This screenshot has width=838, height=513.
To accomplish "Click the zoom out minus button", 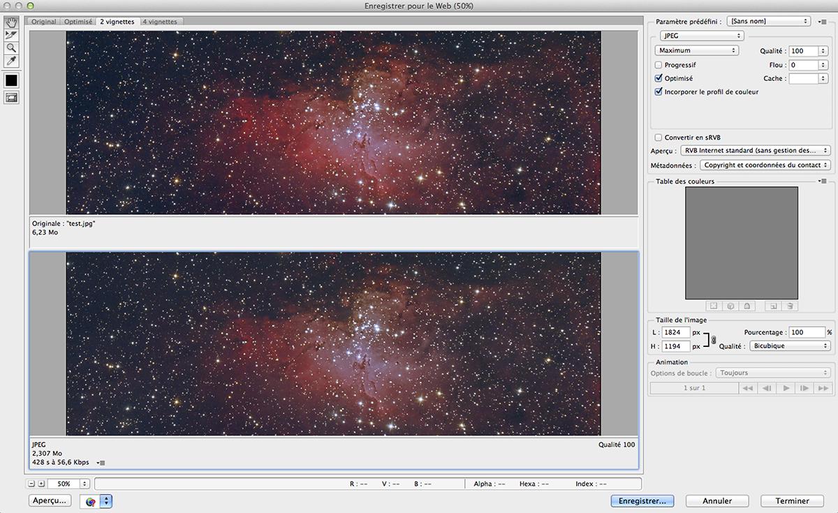I will (x=31, y=483).
